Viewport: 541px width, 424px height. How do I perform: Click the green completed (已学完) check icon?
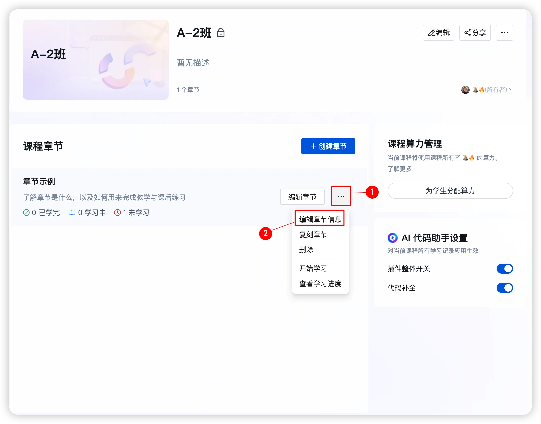click(26, 213)
